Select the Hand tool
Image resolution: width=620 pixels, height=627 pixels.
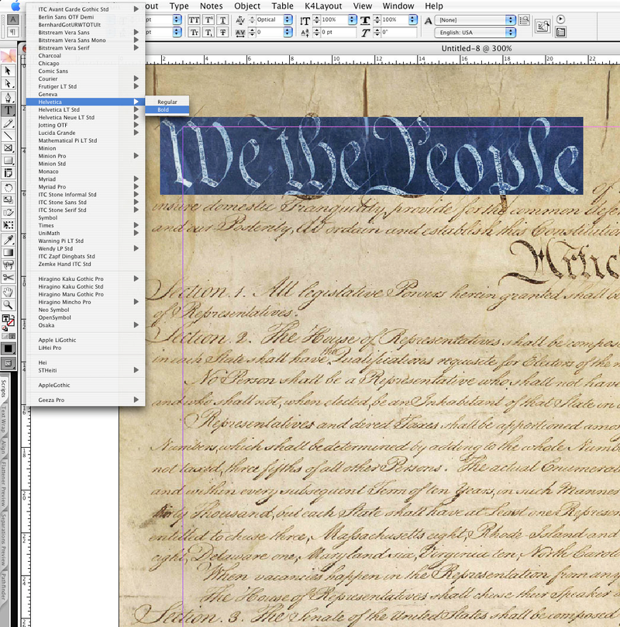click(x=8, y=292)
